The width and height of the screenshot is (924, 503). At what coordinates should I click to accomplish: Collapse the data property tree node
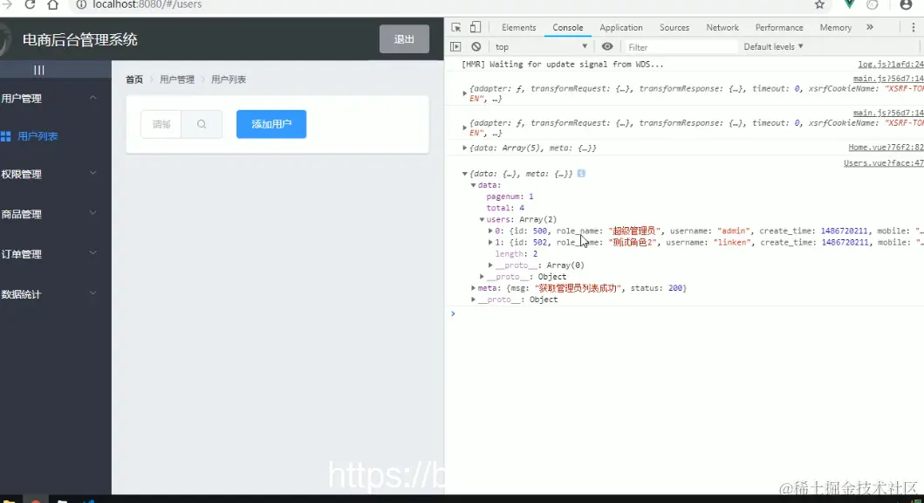tap(473, 185)
